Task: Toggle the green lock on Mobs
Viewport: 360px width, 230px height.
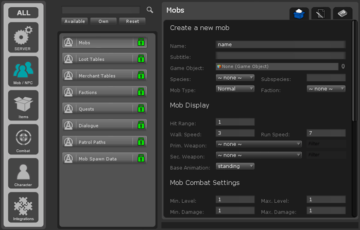Action: tap(141, 43)
